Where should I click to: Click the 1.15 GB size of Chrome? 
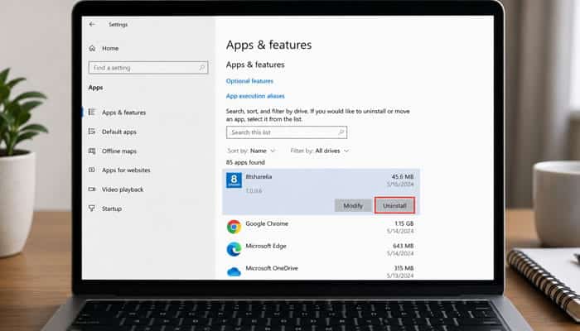point(404,223)
